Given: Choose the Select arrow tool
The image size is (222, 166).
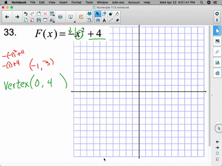Looking at the screenshot, I should (x=98, y=14).
